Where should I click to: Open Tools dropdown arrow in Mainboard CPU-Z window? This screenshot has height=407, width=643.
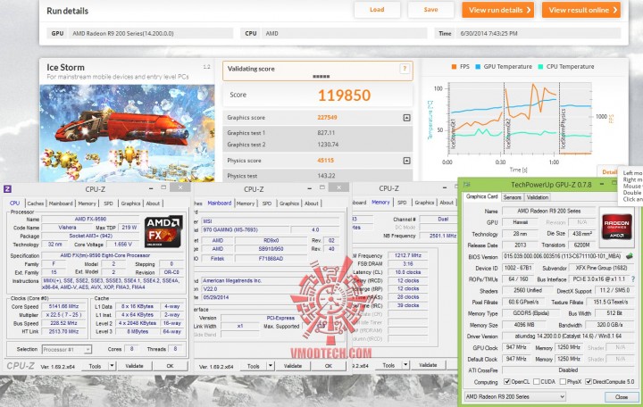point(271,366)
